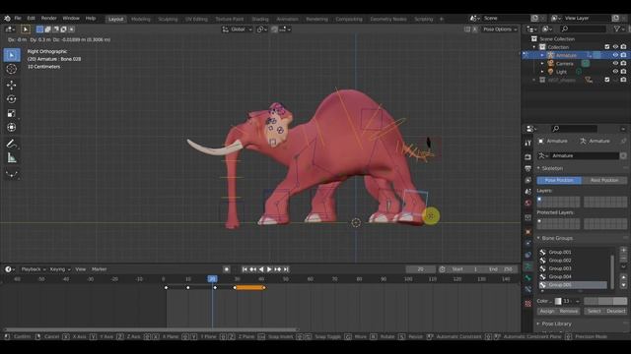Click the bone group color swatch
The height and width of the screenshot is (354, 631).
tap(558, 301)
